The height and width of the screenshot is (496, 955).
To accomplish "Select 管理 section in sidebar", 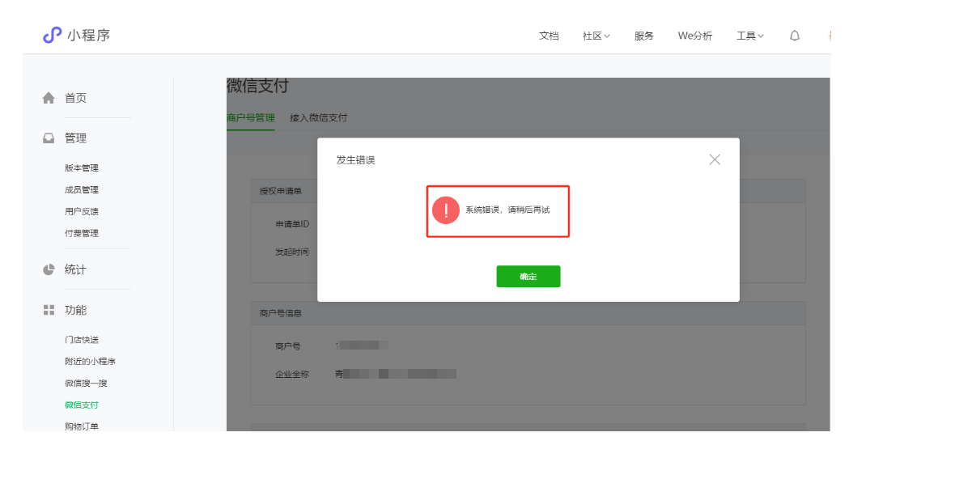I will click(75, 138).
